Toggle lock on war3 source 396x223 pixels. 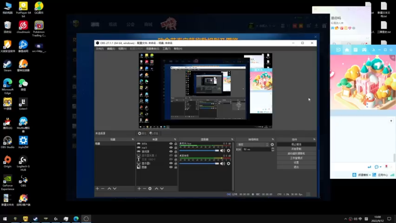(x=176, y=148)
